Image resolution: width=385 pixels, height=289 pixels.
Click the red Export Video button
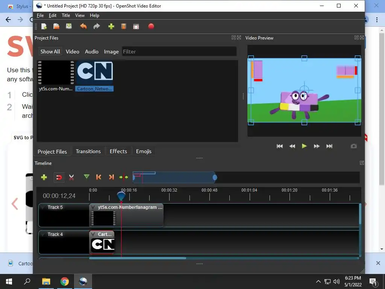[x=151, y=26]
